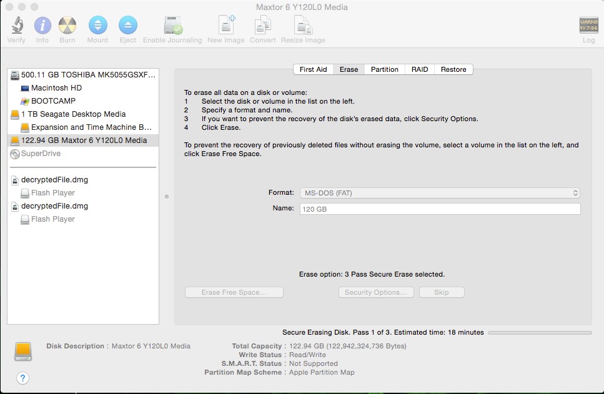
Task: Click the Apple Partition Map value
Action: pyautogui.click(x=322, y=372)
